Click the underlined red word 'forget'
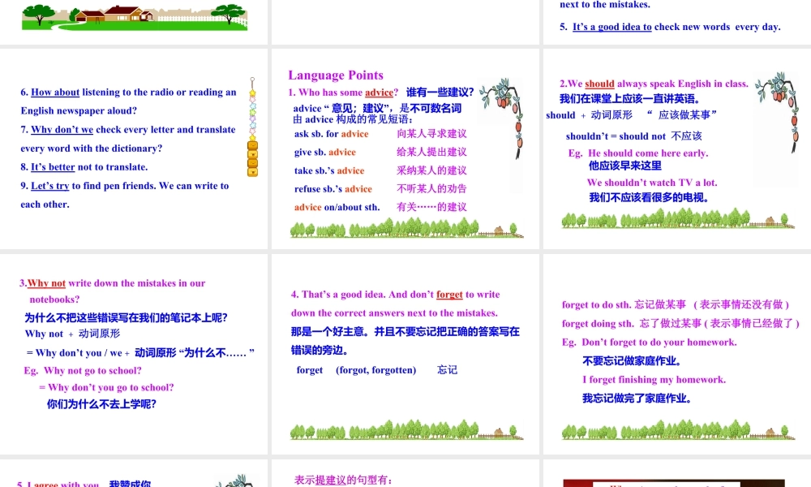 (x=449, y=295)
